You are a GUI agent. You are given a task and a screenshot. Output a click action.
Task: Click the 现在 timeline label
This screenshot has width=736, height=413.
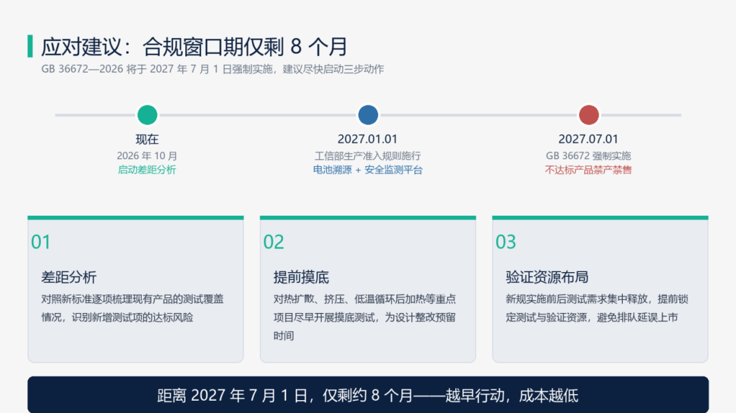(x=147, y=139)
